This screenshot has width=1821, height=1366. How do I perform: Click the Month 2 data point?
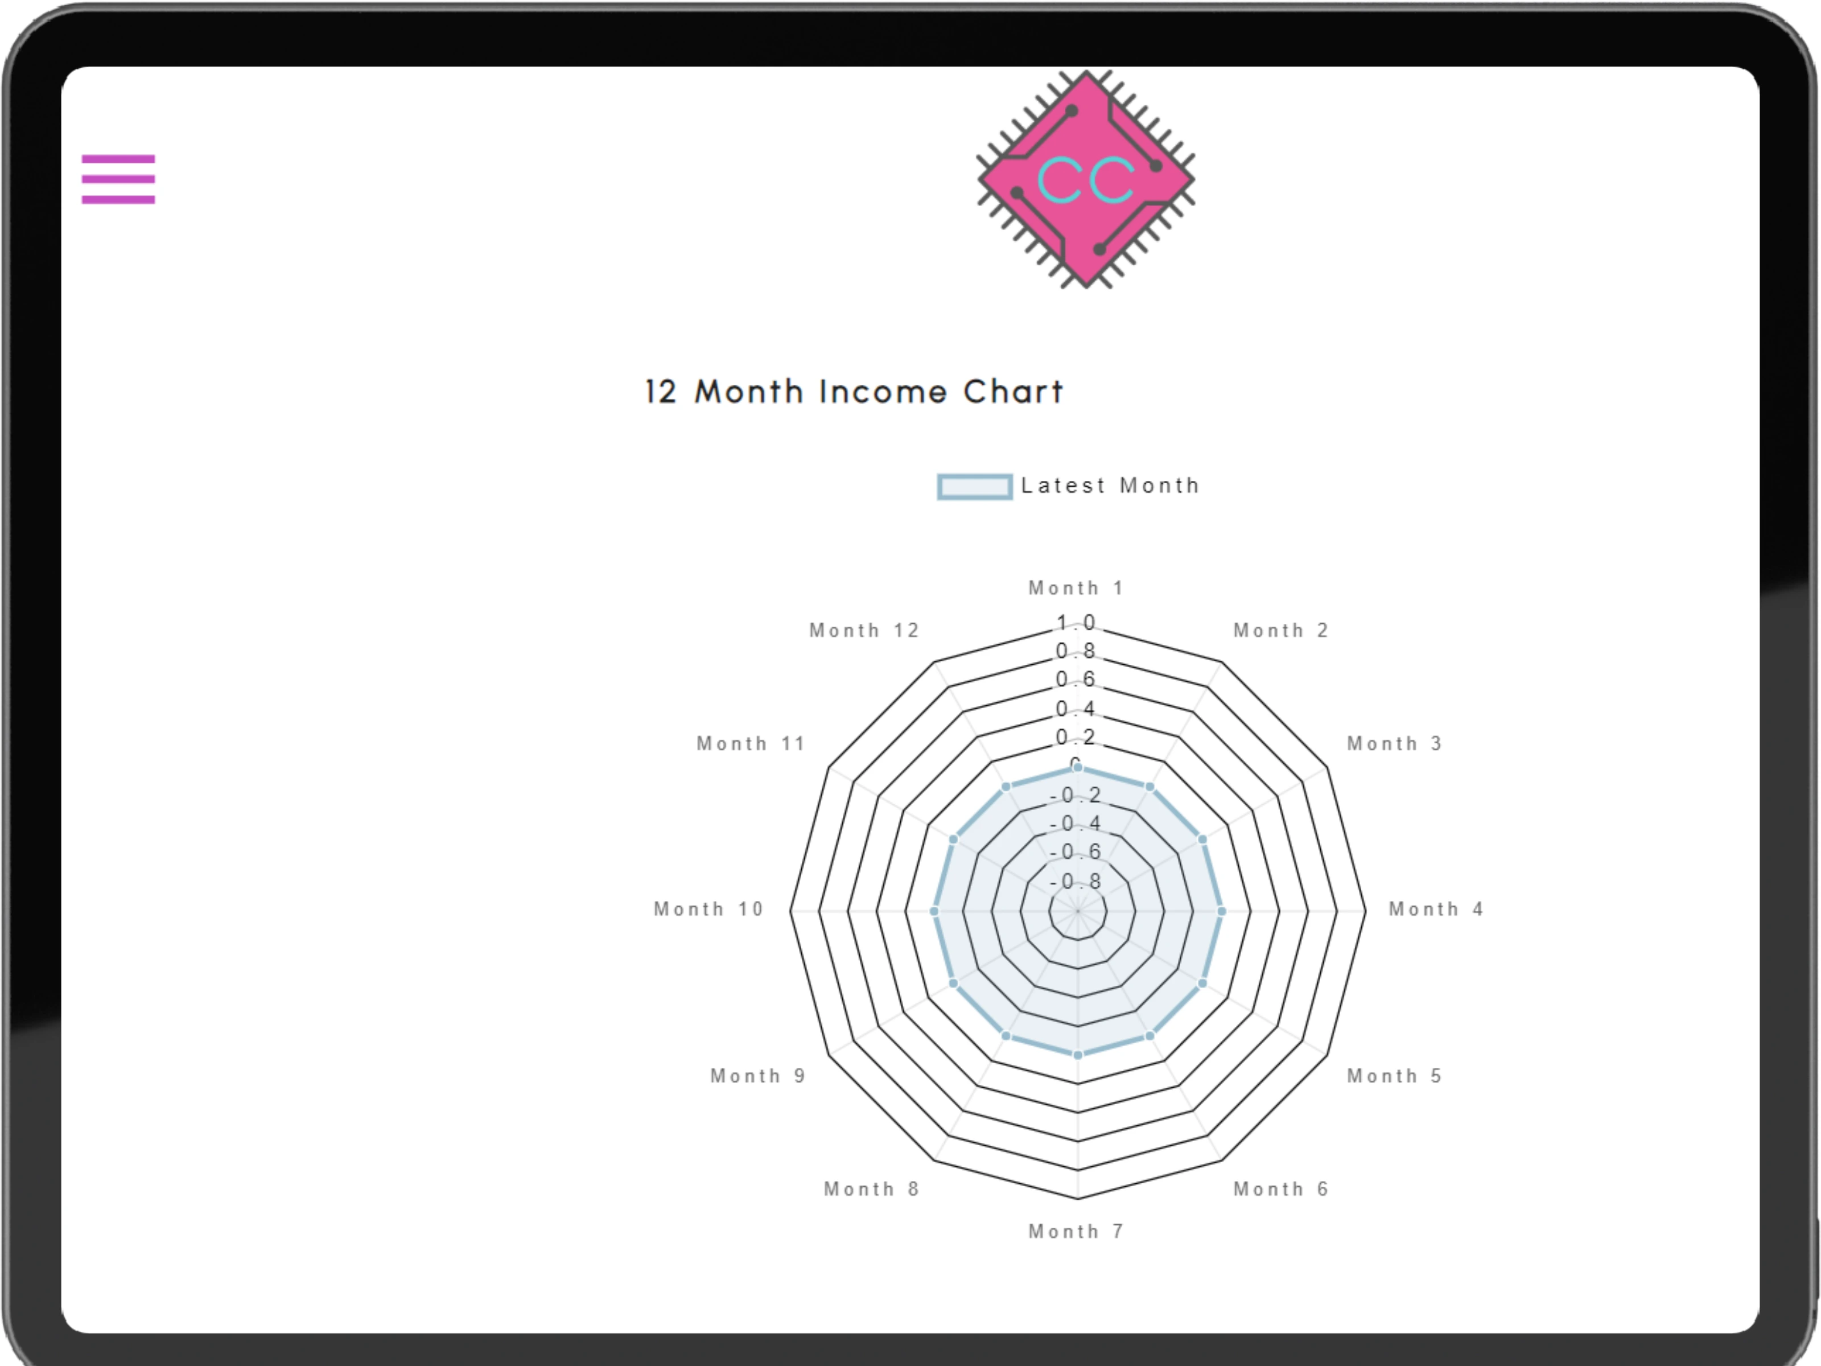click(1150, 787)
